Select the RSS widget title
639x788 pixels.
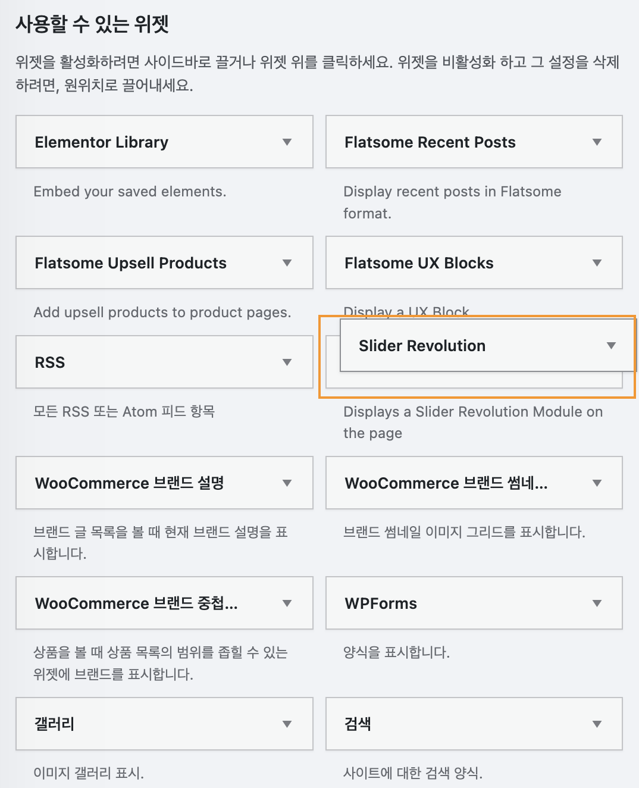pyautogui.click(x=50, y=362)
